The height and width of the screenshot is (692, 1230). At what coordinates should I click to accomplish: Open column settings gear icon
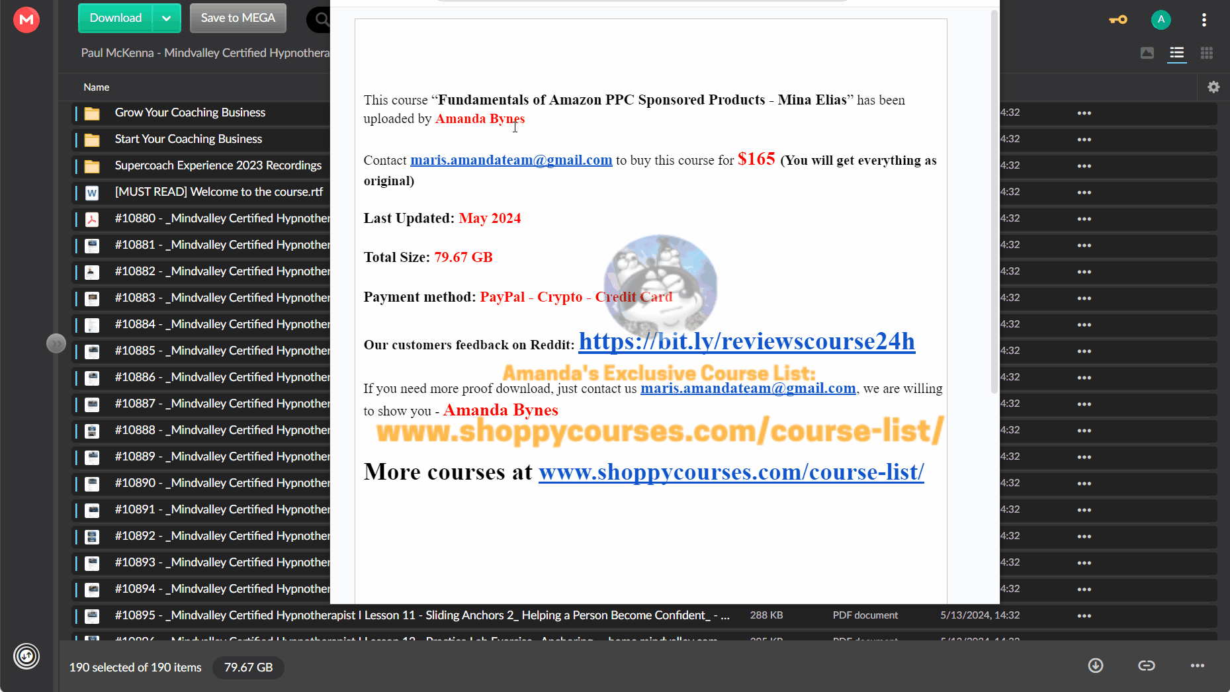click(1213, 87)
